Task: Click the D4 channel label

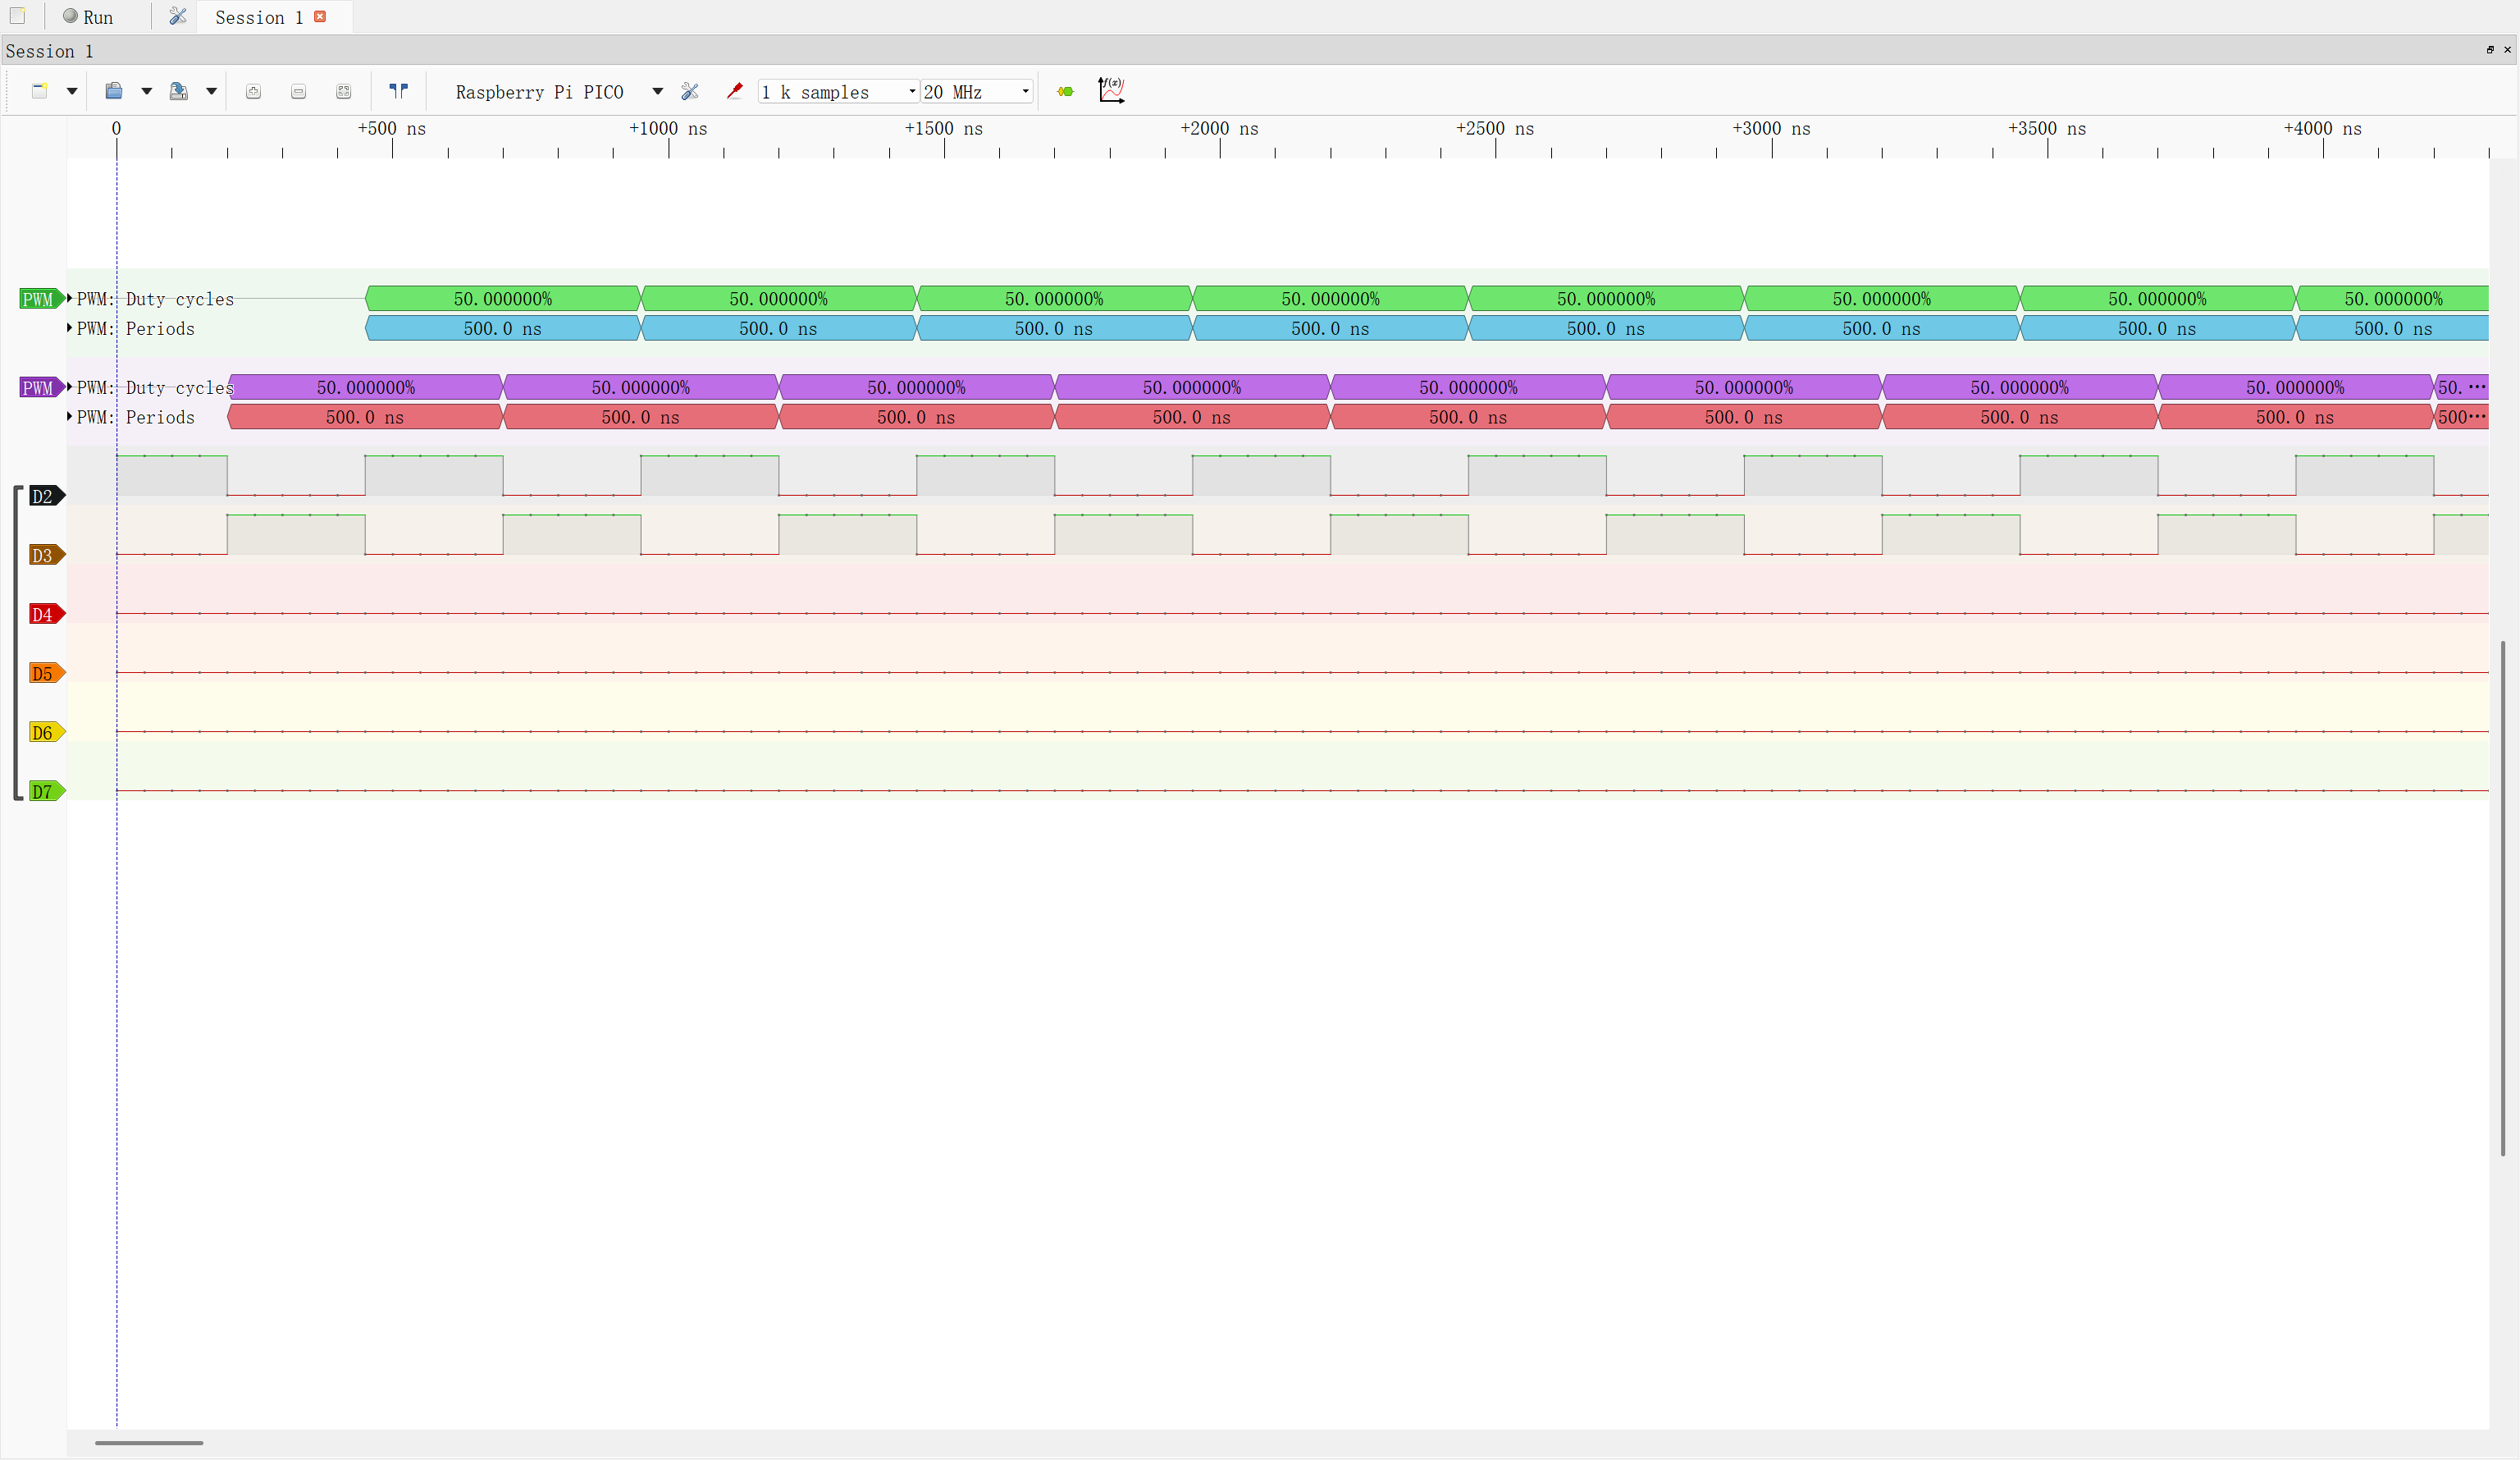Action: pos(45,613)
